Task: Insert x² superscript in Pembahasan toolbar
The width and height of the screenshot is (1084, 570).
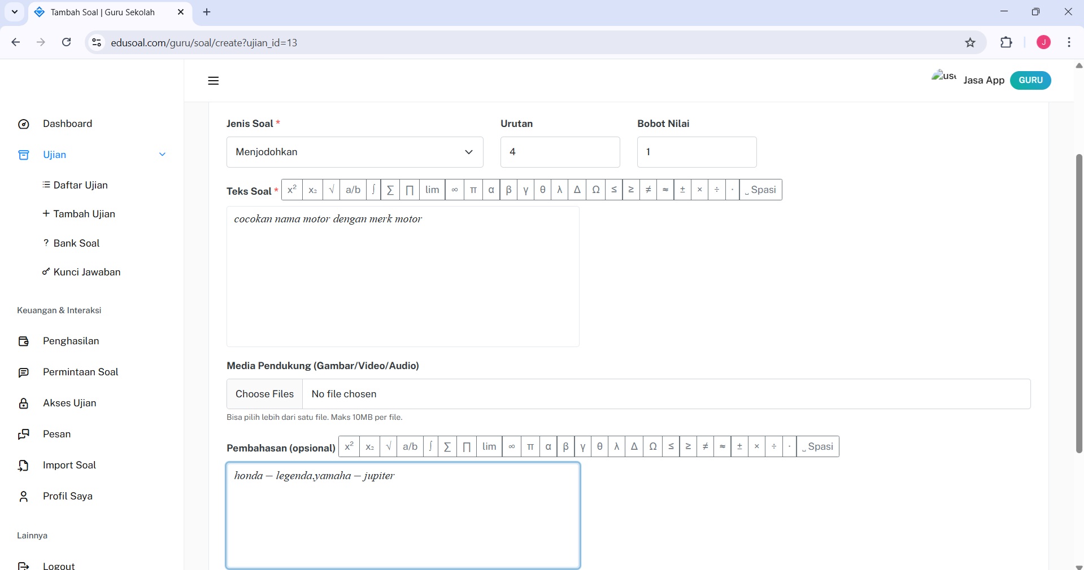Action: tap(349, 446)
